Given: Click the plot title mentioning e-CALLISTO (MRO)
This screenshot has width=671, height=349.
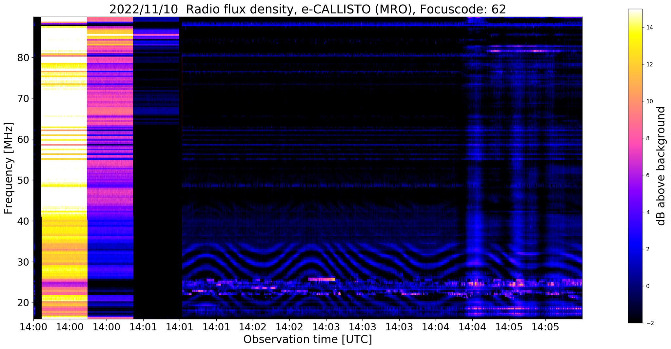Looking at the screenshot, I should tap(307, 9).
